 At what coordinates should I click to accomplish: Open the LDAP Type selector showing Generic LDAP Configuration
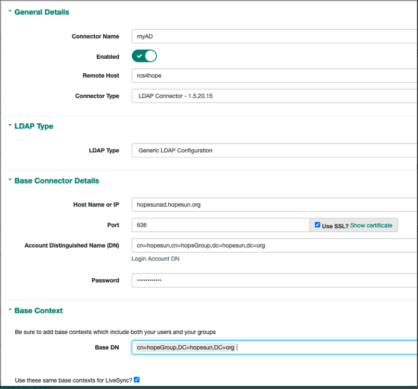[x=234, y=150]
